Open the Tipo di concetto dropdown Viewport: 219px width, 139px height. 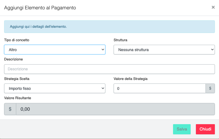(x=55, y=50)
